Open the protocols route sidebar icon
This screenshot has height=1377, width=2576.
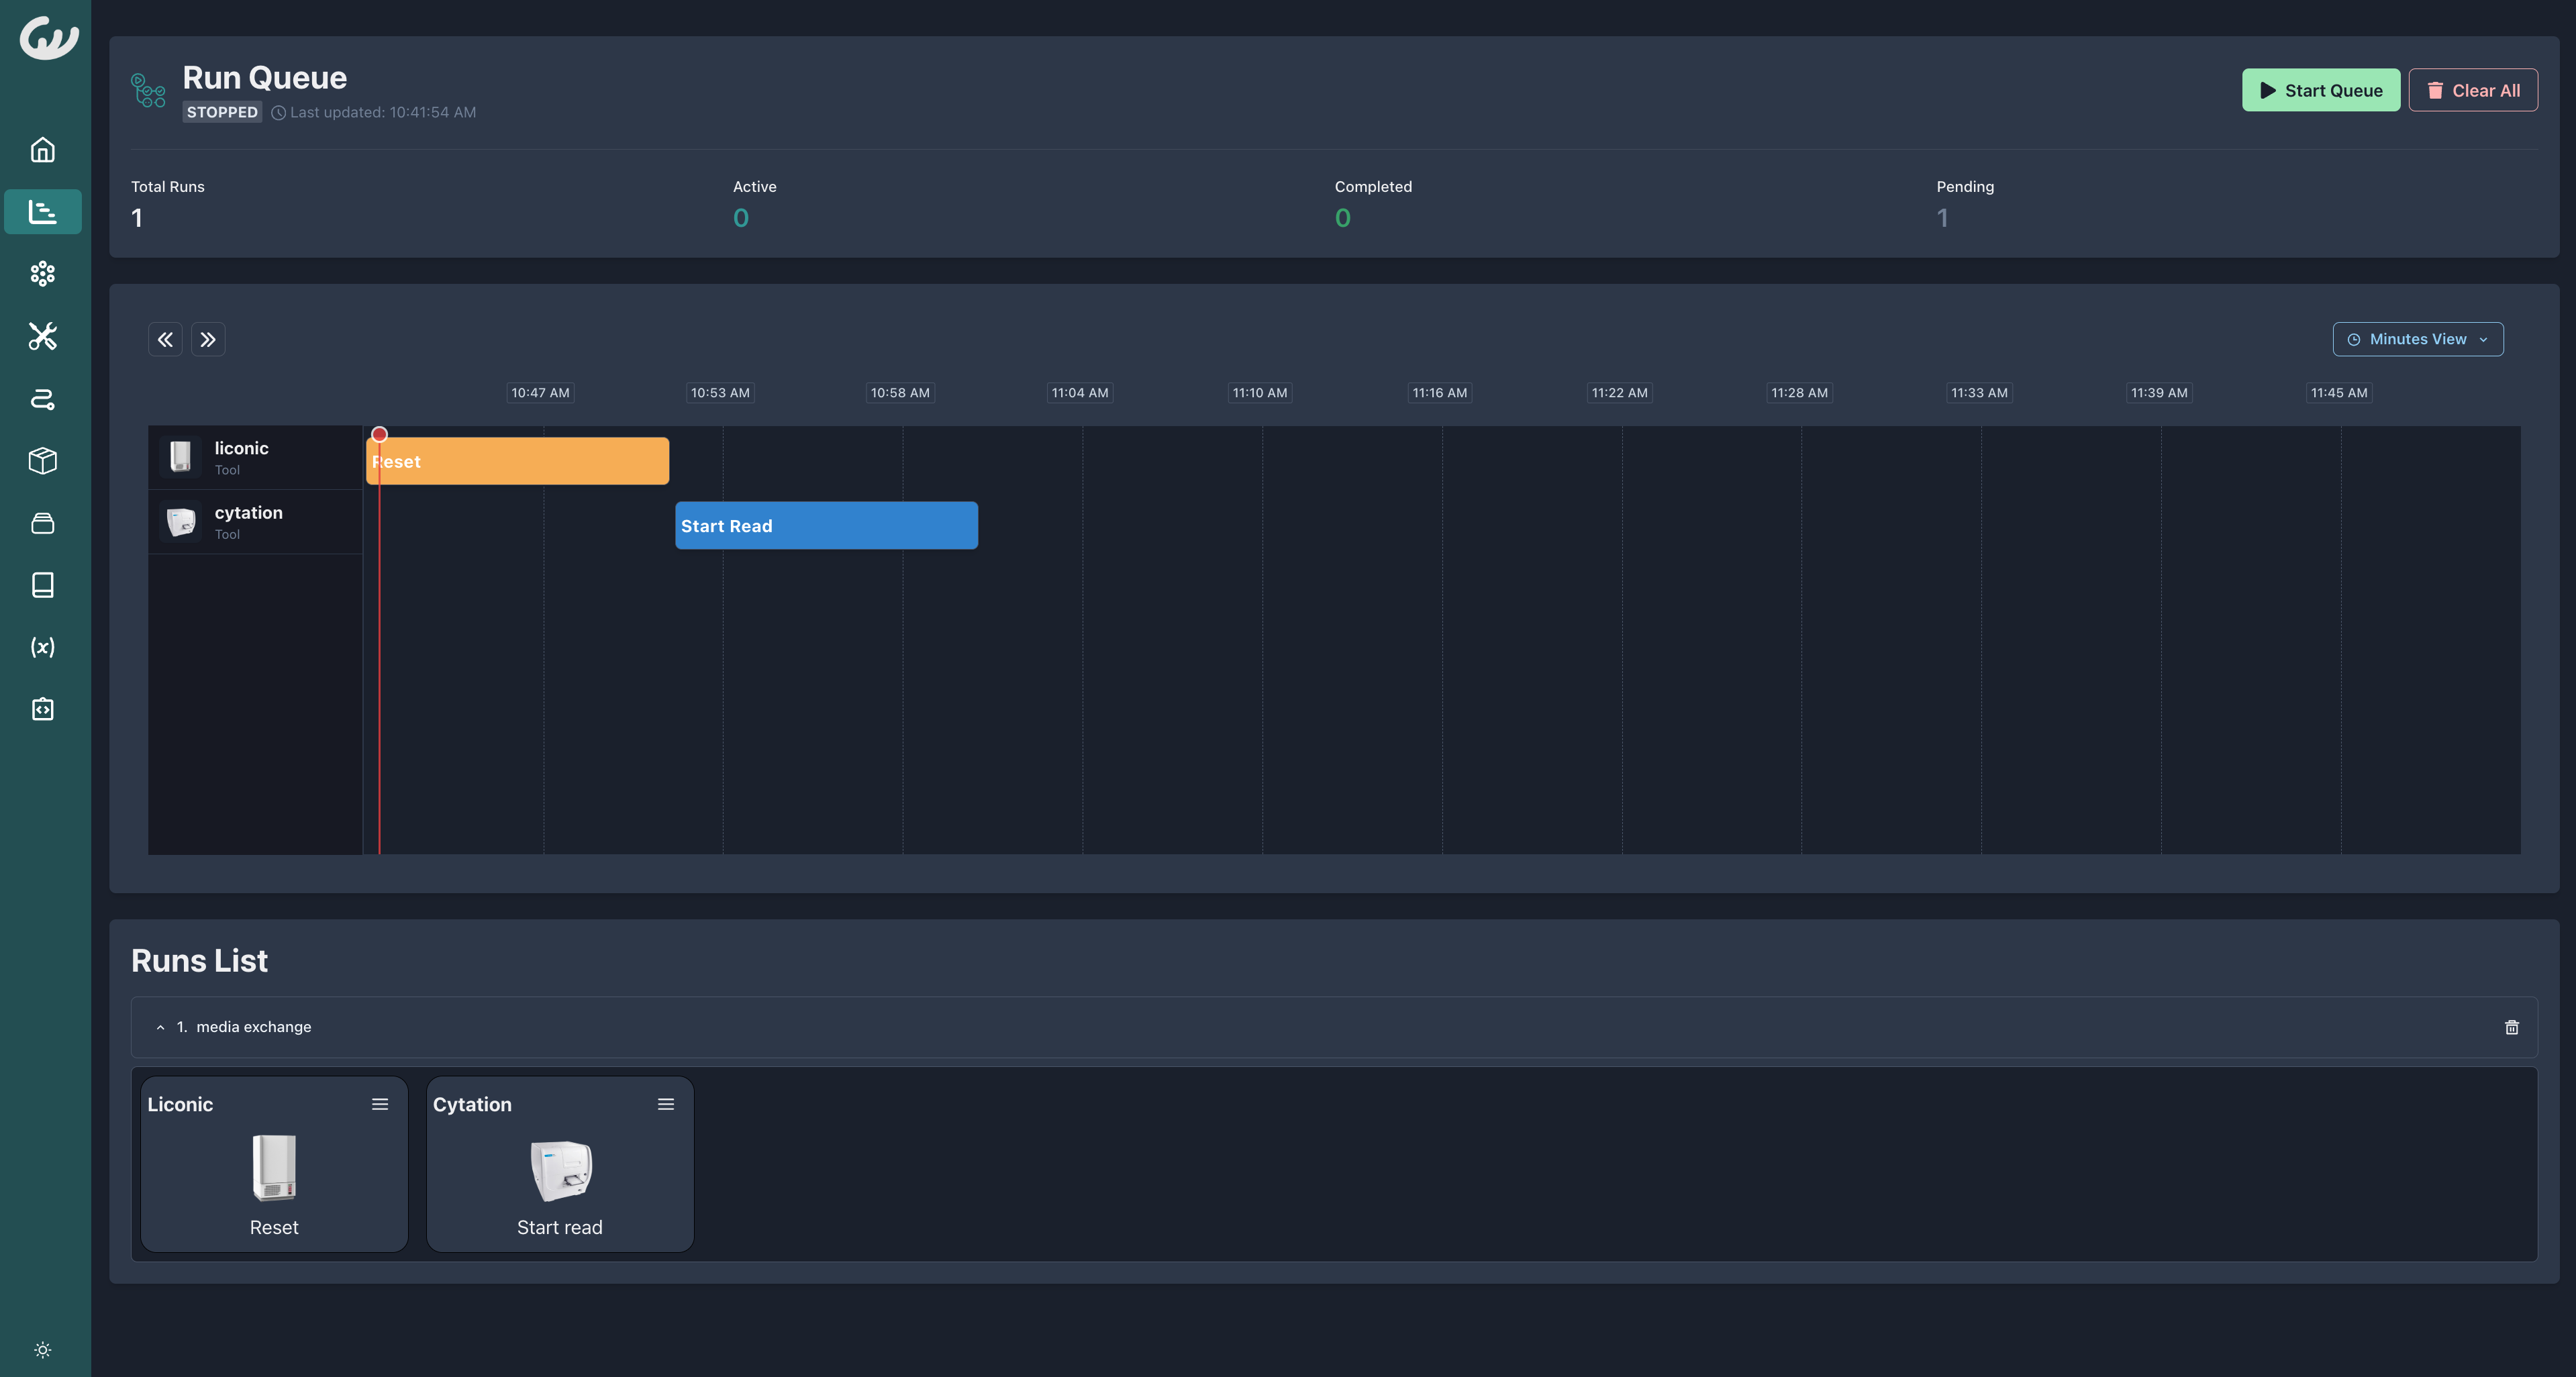pos(42,399)
